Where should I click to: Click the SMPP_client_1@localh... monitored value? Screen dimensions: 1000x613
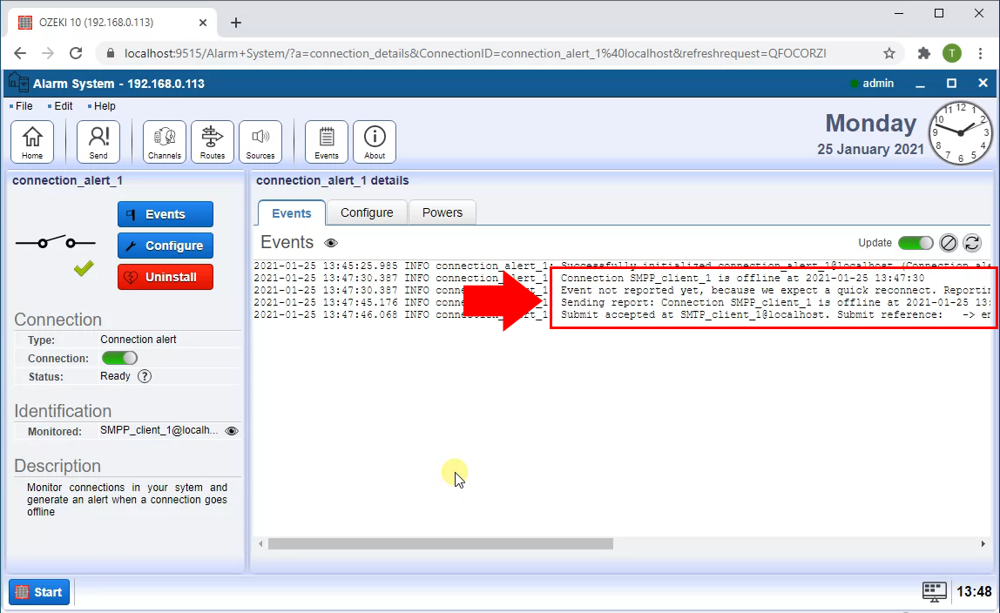pyautogui.click(x=159, y=430)
